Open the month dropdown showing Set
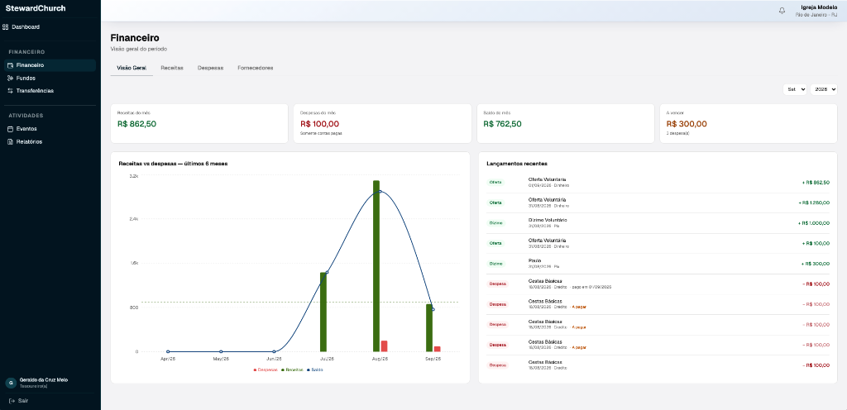Image resolution: width=847 pixels, height=410 pixels. pyautogui.click(x=795, y=89)
